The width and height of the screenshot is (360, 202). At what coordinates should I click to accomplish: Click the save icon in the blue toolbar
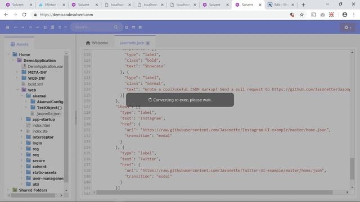[x=7, y=27]
